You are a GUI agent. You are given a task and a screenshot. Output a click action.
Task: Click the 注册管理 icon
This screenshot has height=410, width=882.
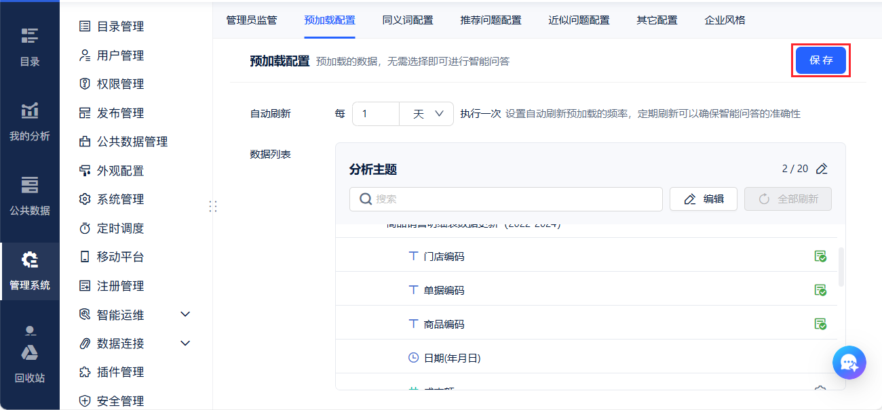click(85, 286)
